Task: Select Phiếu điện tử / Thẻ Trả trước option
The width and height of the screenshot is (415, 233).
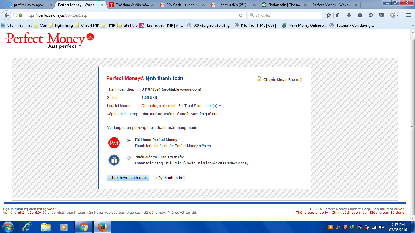Action: coord(129,158)
